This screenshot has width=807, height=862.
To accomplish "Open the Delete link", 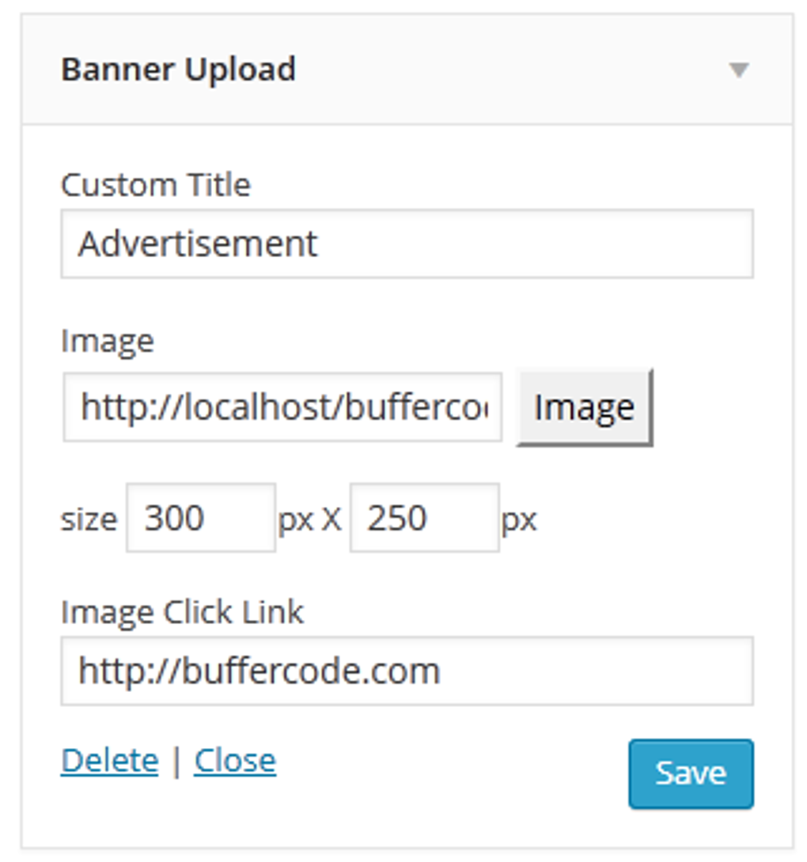I will 108,759.
